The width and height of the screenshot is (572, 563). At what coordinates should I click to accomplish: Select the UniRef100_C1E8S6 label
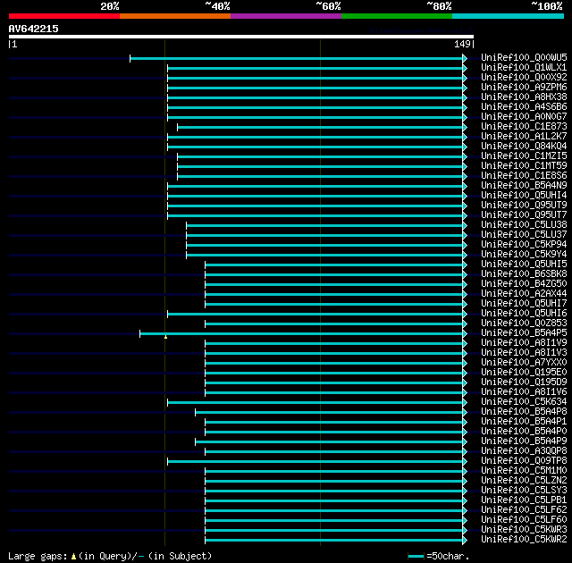click(524, 176)
